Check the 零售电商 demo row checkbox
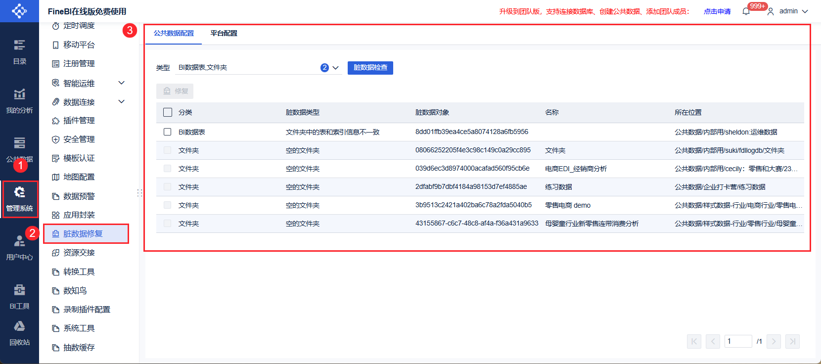 tap(168, 205)
